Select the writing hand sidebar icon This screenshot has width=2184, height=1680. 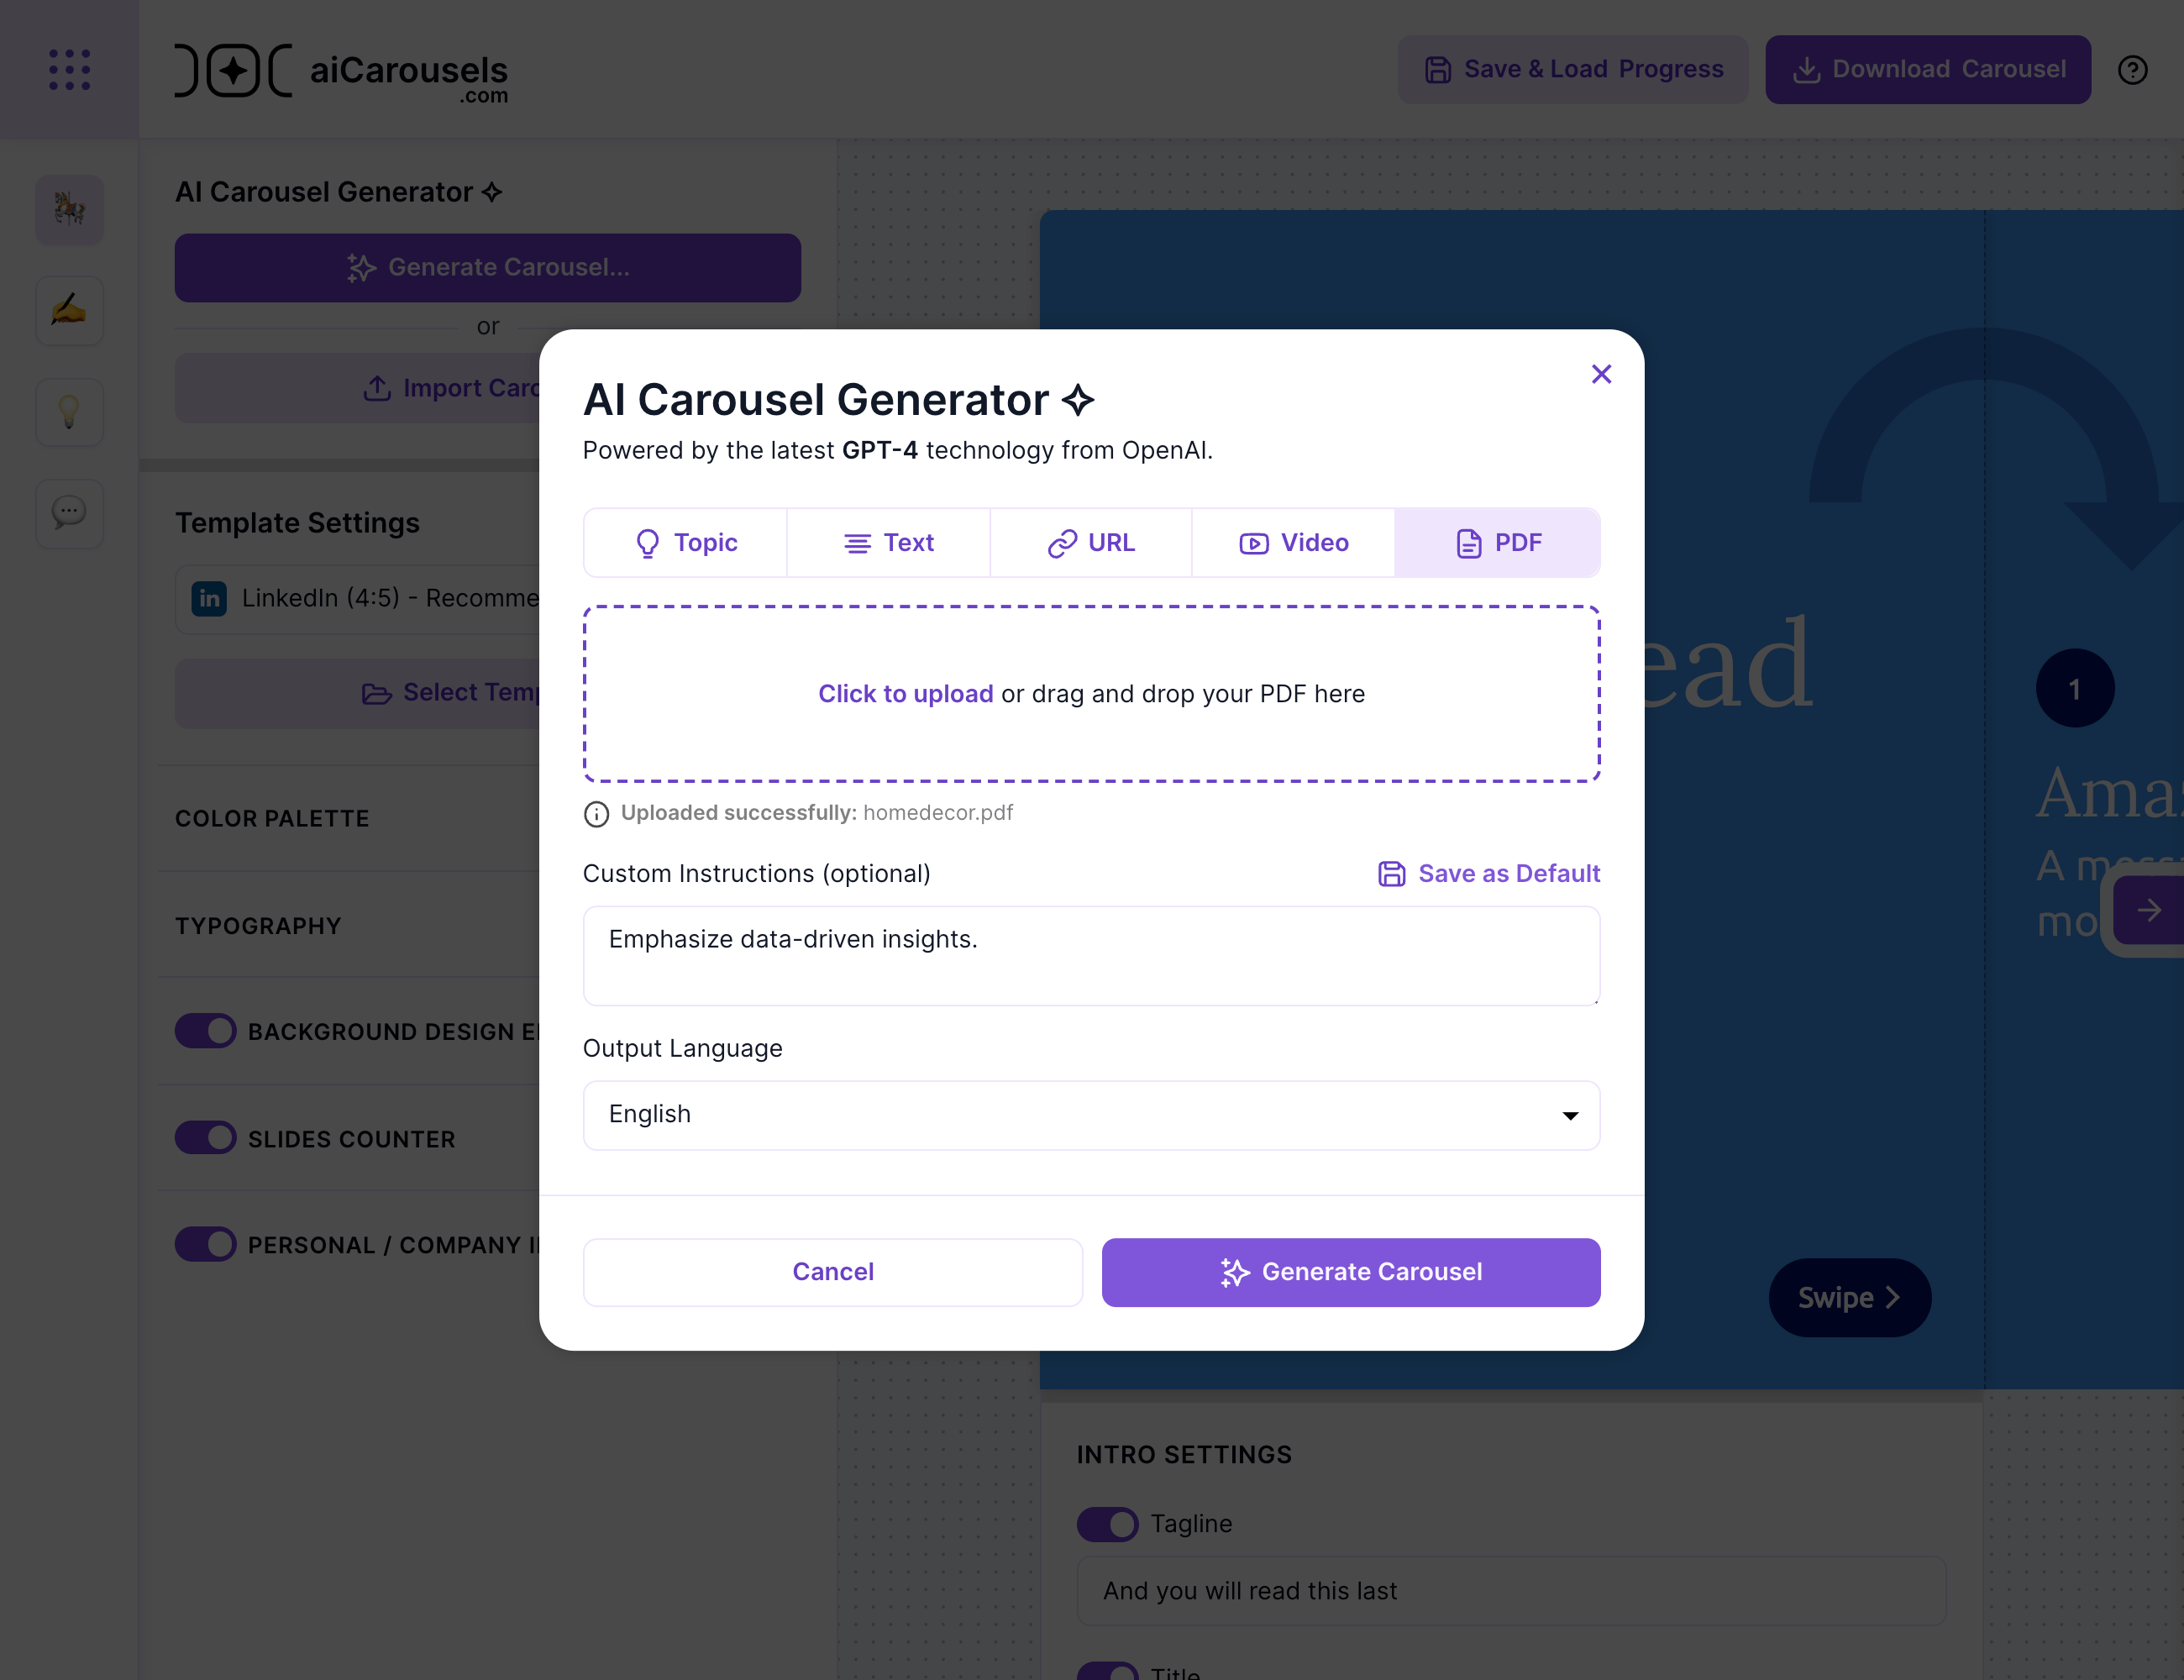pyautogui.click(x=69, y=310)
